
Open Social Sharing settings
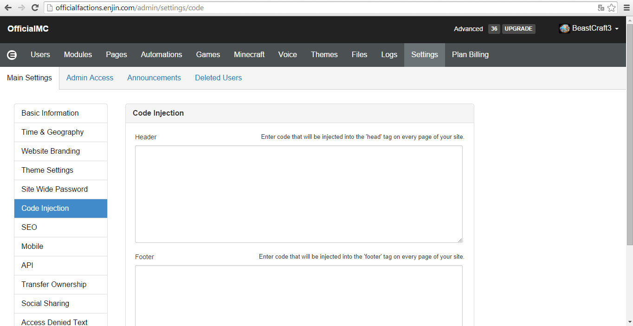tap(61, 304)
